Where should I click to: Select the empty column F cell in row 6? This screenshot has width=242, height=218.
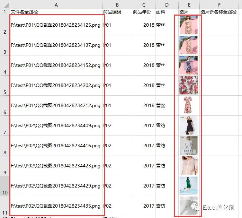click(x=219, y=105)
